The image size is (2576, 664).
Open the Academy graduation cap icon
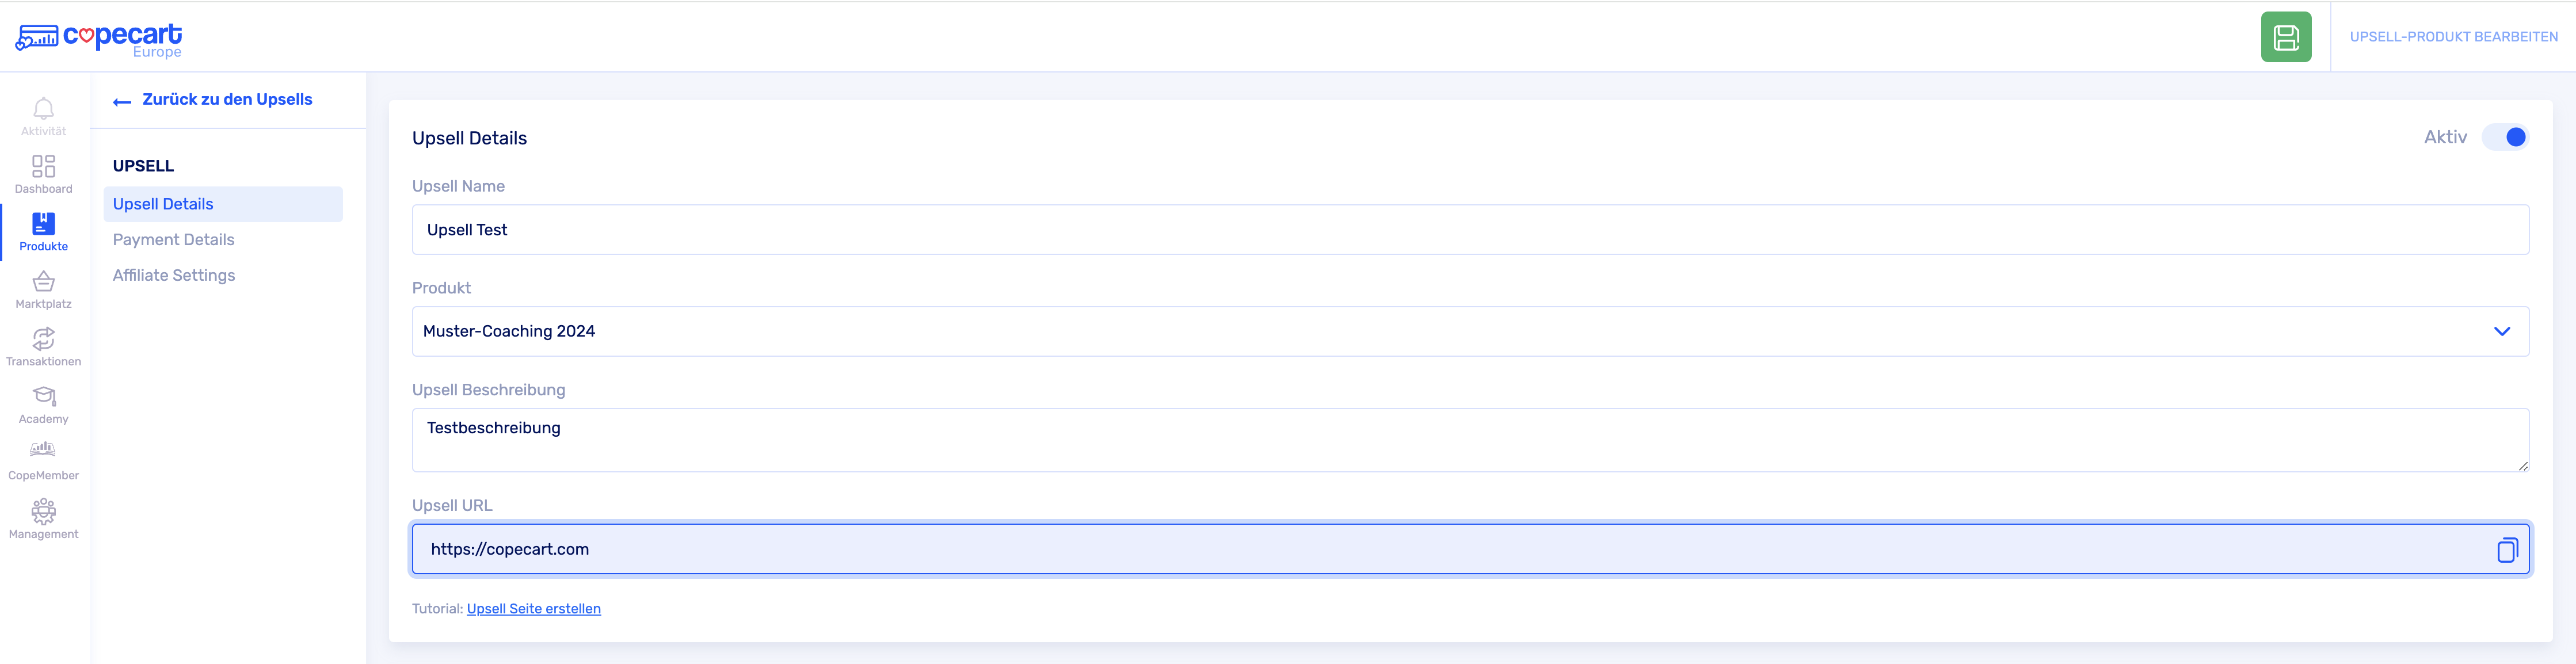tap(43, 397)
